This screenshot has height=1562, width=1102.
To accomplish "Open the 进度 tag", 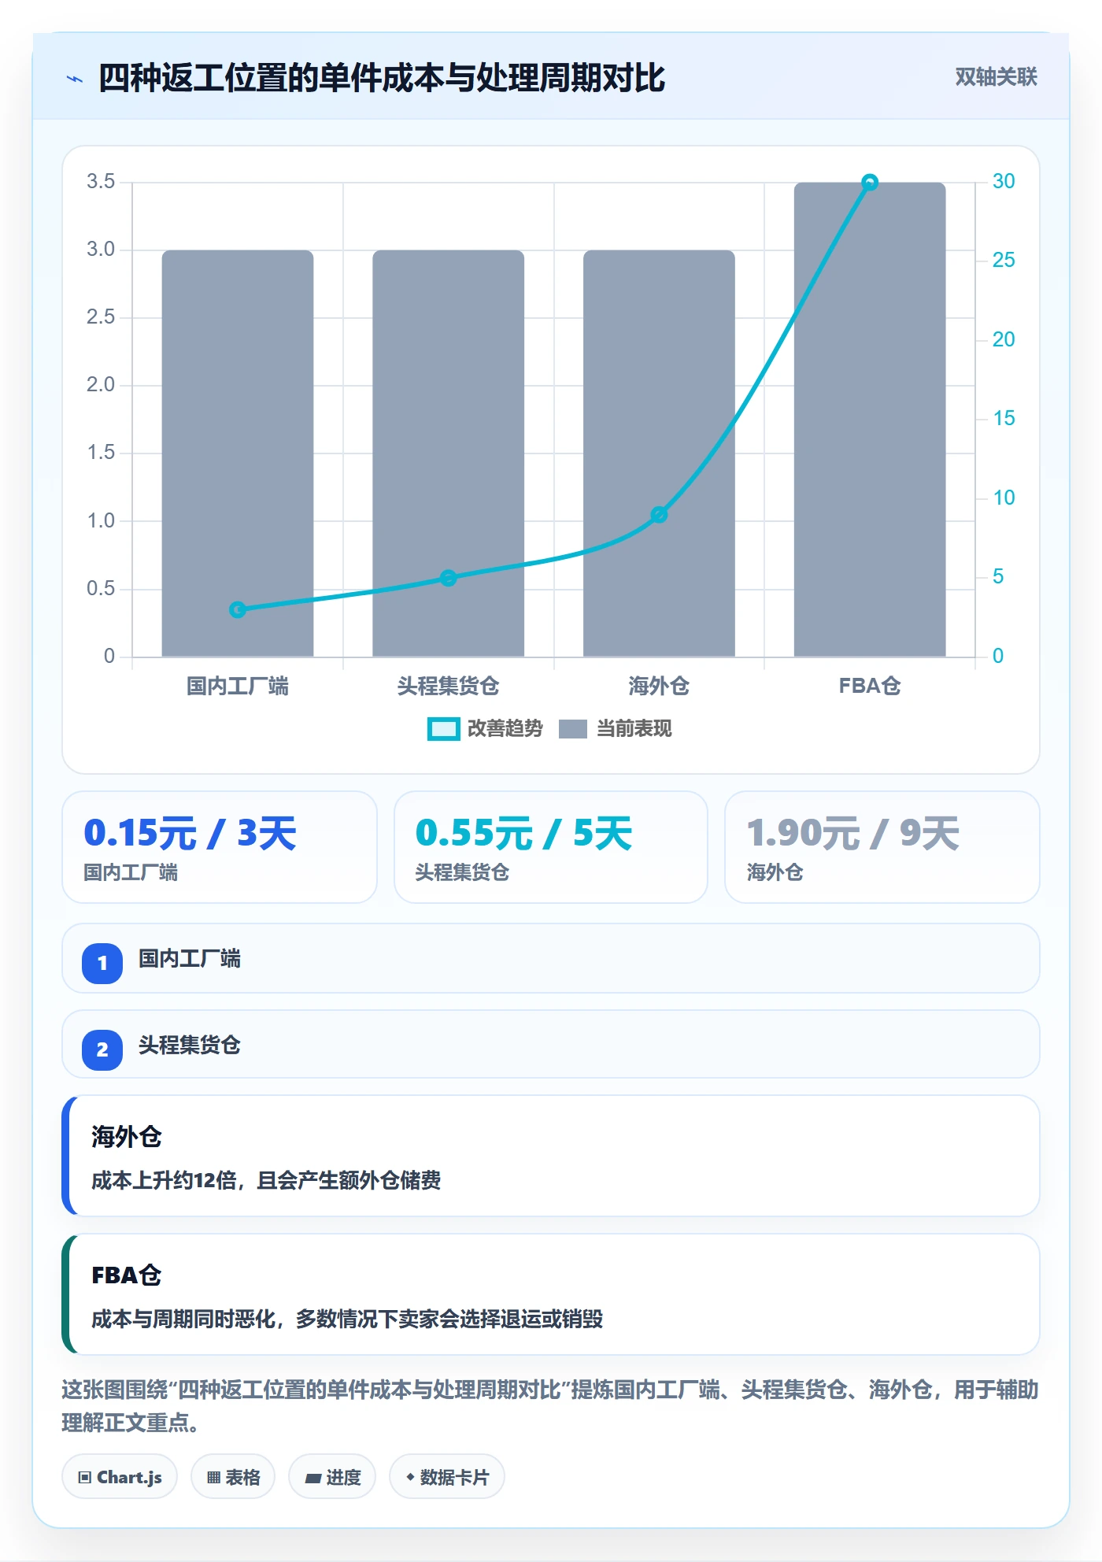I will click(332, 1477).
